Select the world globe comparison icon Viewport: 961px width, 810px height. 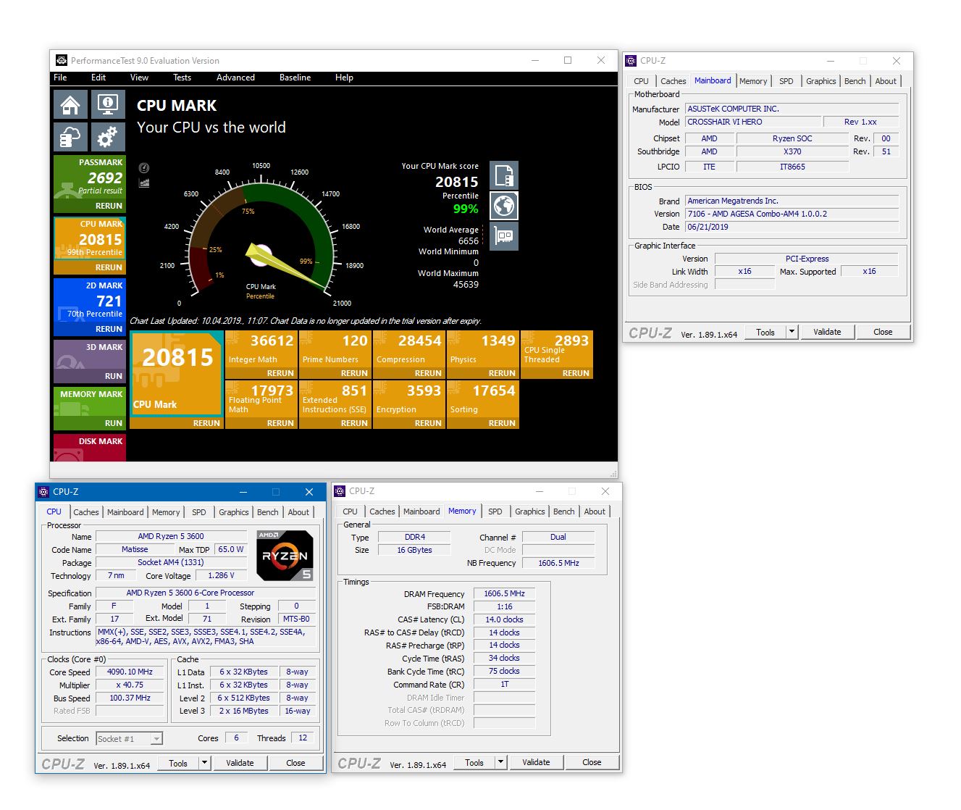(504, 206)
